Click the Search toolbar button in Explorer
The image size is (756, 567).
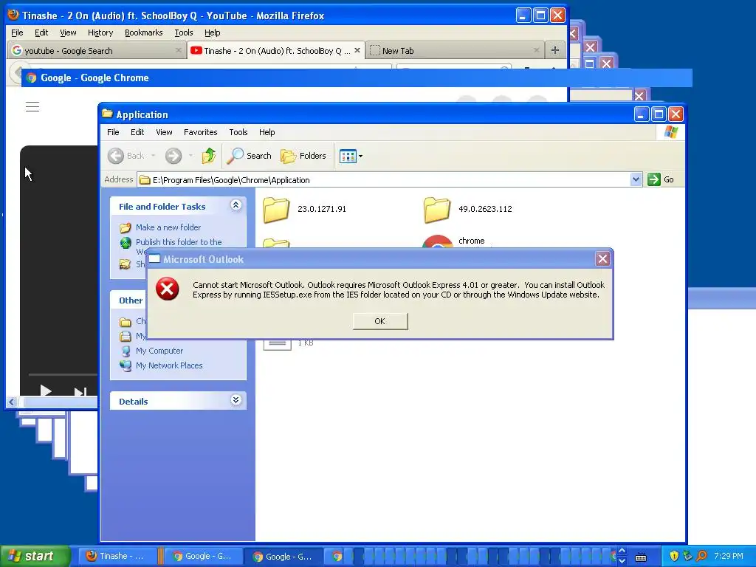250,156
